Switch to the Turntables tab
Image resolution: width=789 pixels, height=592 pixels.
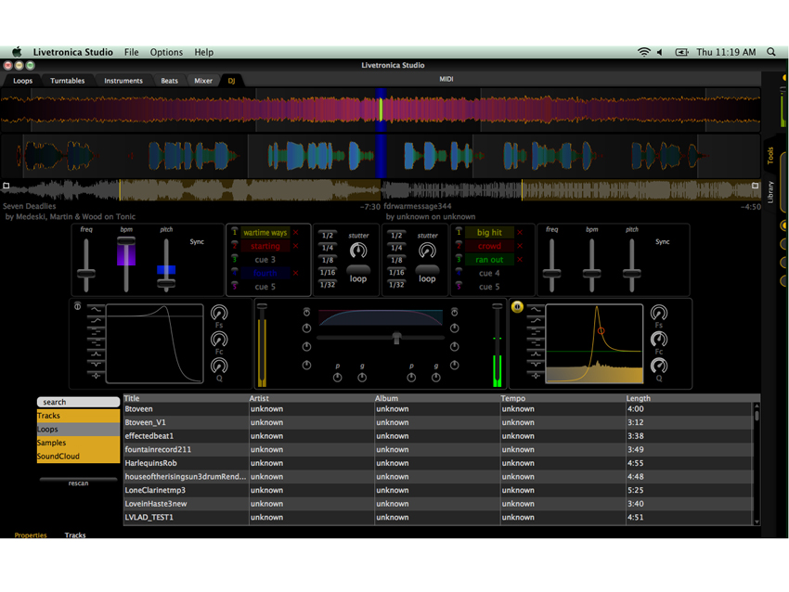[x=68, y=81]
